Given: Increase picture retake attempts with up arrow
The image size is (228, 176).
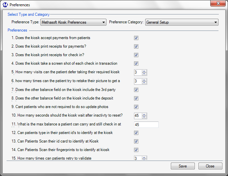Looking at the screenshot, I should (144, 80).
